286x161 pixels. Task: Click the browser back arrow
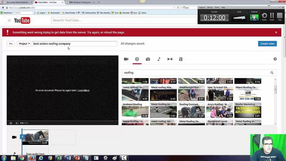click(3, 8)
